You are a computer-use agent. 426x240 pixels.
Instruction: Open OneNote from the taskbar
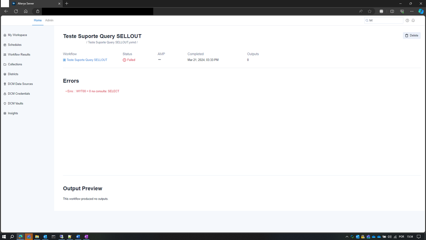(x=87, y=237)
